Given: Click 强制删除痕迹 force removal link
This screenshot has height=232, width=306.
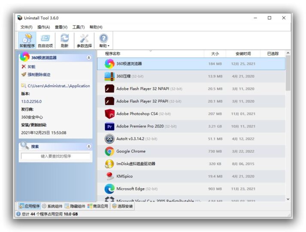Looking at the screenshot, I should [39, 74].
